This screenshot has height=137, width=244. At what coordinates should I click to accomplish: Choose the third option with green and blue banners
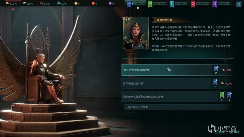pyautogui.click(x=177, y=97)
